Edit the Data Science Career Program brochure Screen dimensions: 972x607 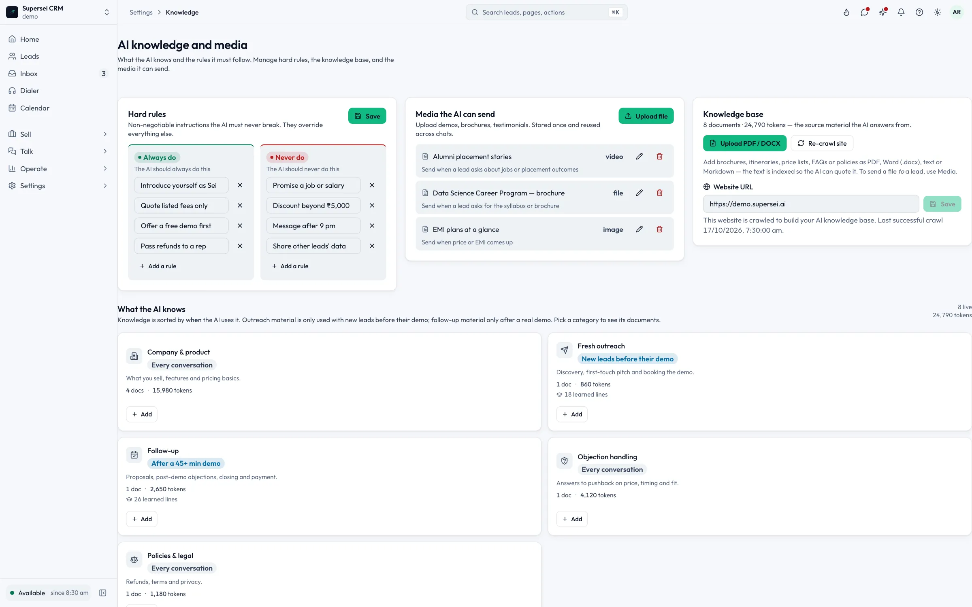coord(639,193)
